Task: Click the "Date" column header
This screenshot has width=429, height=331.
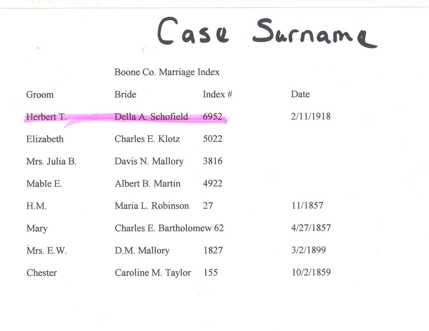Action: (300, 94)
